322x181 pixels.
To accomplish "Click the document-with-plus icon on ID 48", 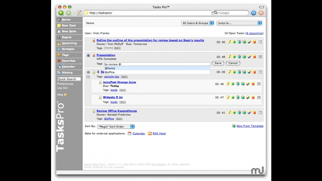I will pyautogui.click(x=239, y=57).
